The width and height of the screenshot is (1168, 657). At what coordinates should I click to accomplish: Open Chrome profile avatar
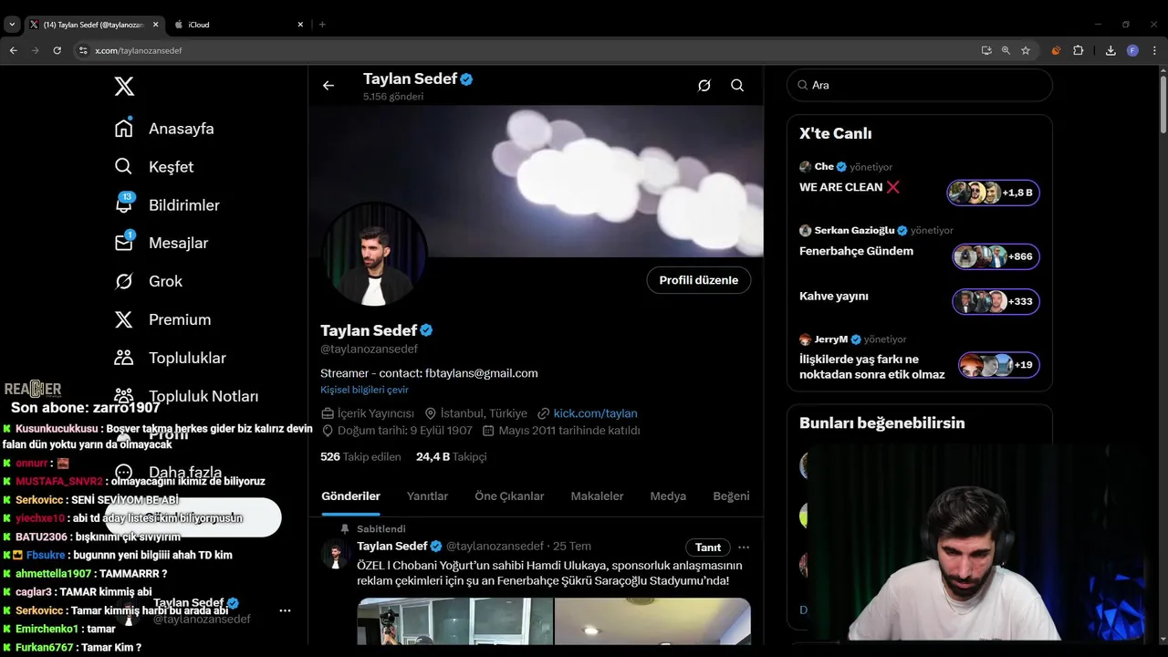pyautogui.click(x=1132, y=50)
